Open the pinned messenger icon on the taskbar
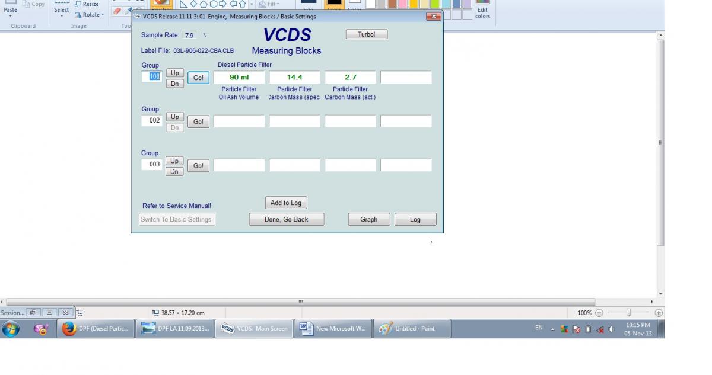Screen dimensions: 712x375 pyautogui.click(x=41, y=329)
